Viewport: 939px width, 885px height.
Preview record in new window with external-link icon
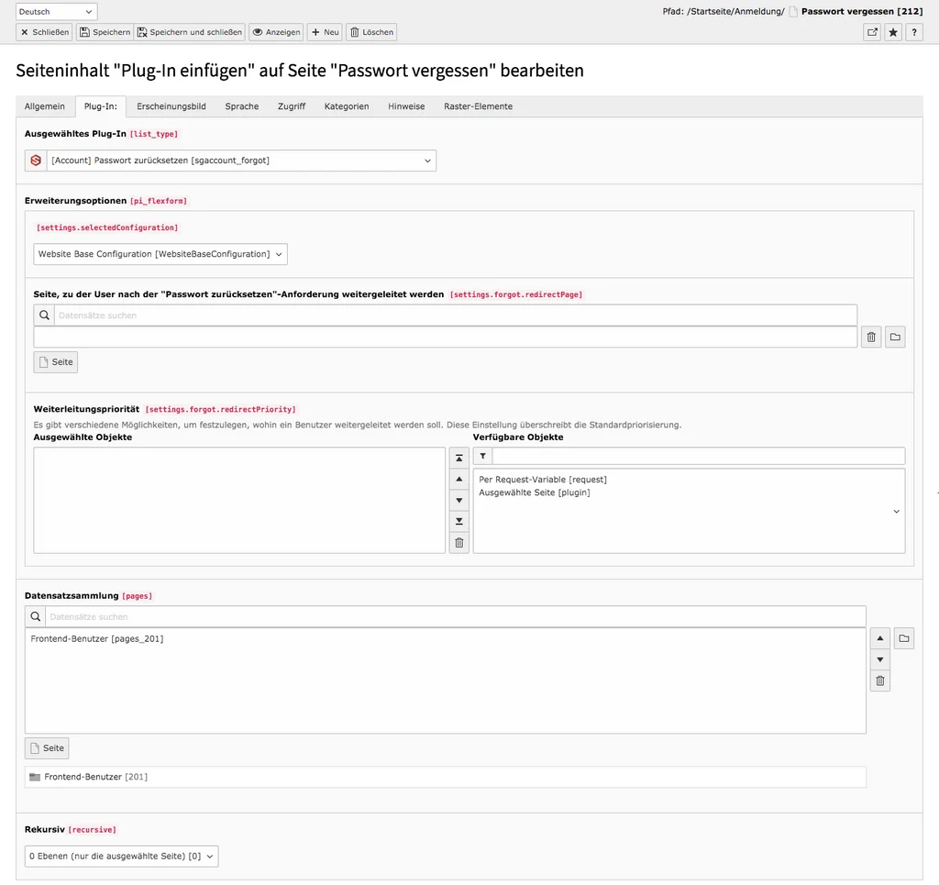pyautogui.click(x=872, y=31)
